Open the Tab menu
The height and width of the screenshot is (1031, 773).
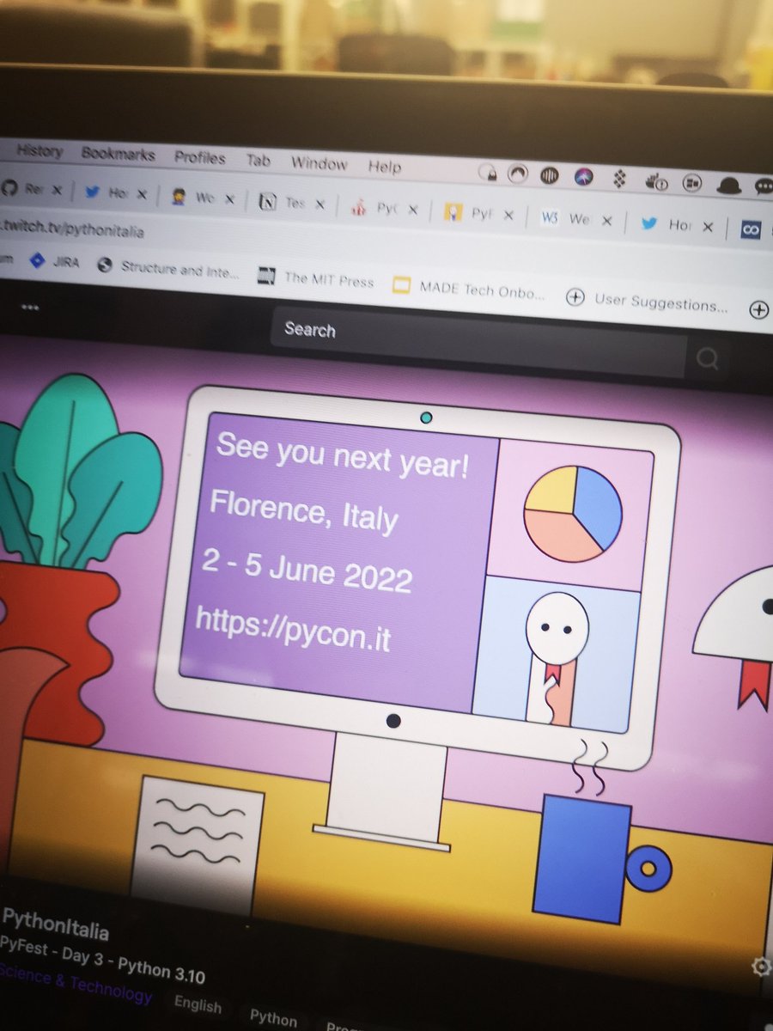258,161
